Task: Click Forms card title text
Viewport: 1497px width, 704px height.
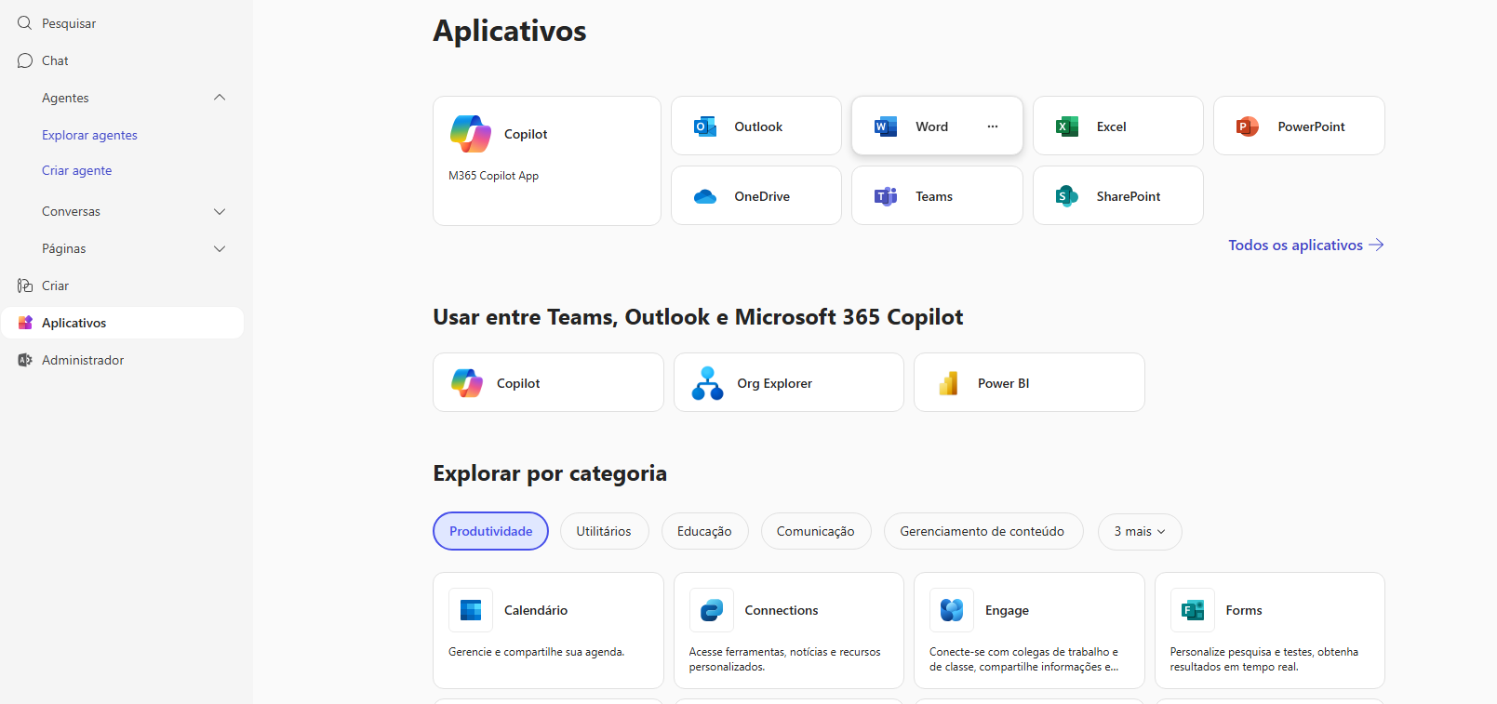Action: coord(1244,610)
